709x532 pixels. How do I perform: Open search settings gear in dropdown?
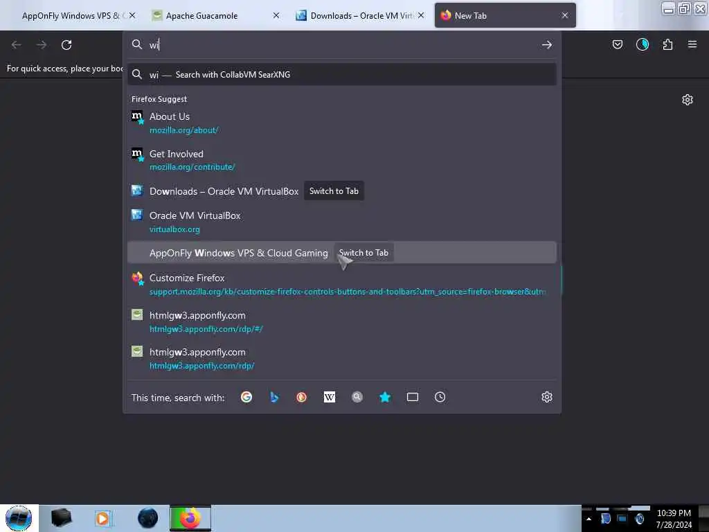pyautogui.click(x=547, y=397)
